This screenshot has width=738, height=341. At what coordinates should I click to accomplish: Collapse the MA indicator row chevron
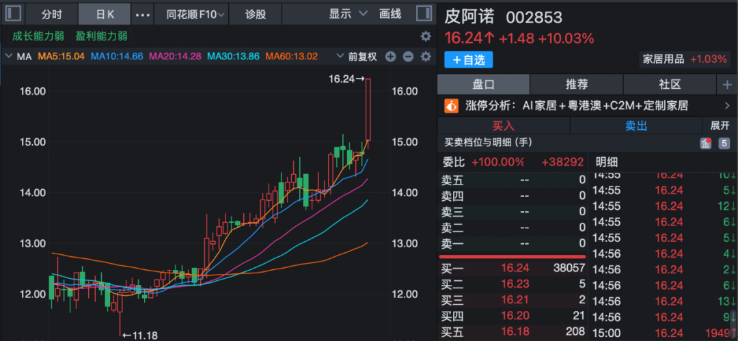coord(8,56)
